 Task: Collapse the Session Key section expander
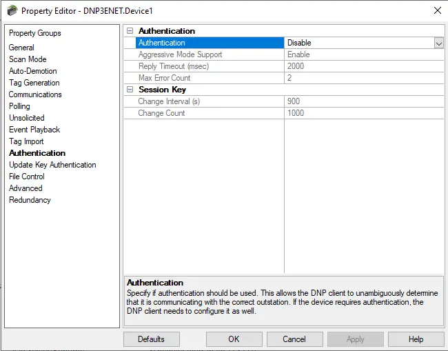[x=130, y=90]
